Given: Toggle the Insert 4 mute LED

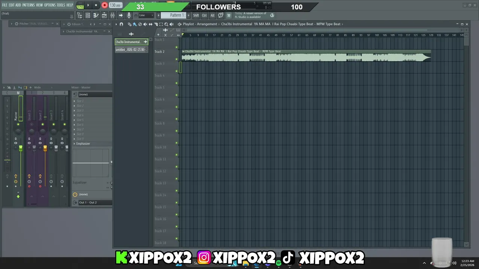Looking at the screenshot, I should coord(64,124).
